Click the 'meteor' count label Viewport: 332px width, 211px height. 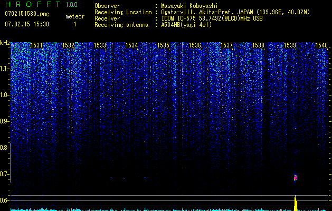pos(75,16)
